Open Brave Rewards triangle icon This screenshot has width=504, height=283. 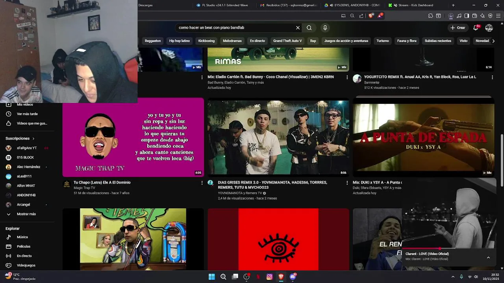tap(380, 16)
